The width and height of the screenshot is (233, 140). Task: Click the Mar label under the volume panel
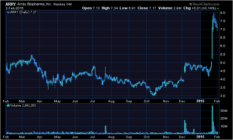[22, 137]
